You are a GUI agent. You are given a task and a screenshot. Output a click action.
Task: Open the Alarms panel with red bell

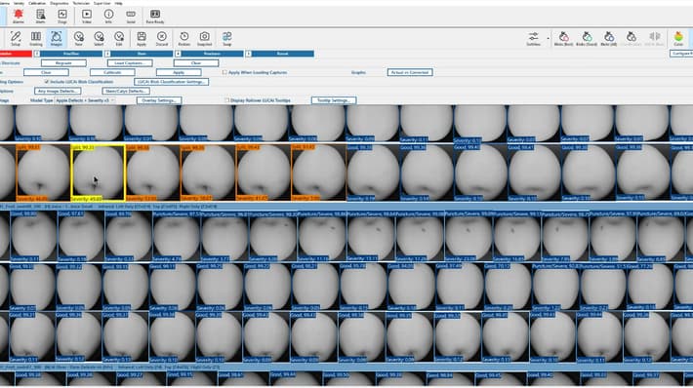(x=19, y=17)
